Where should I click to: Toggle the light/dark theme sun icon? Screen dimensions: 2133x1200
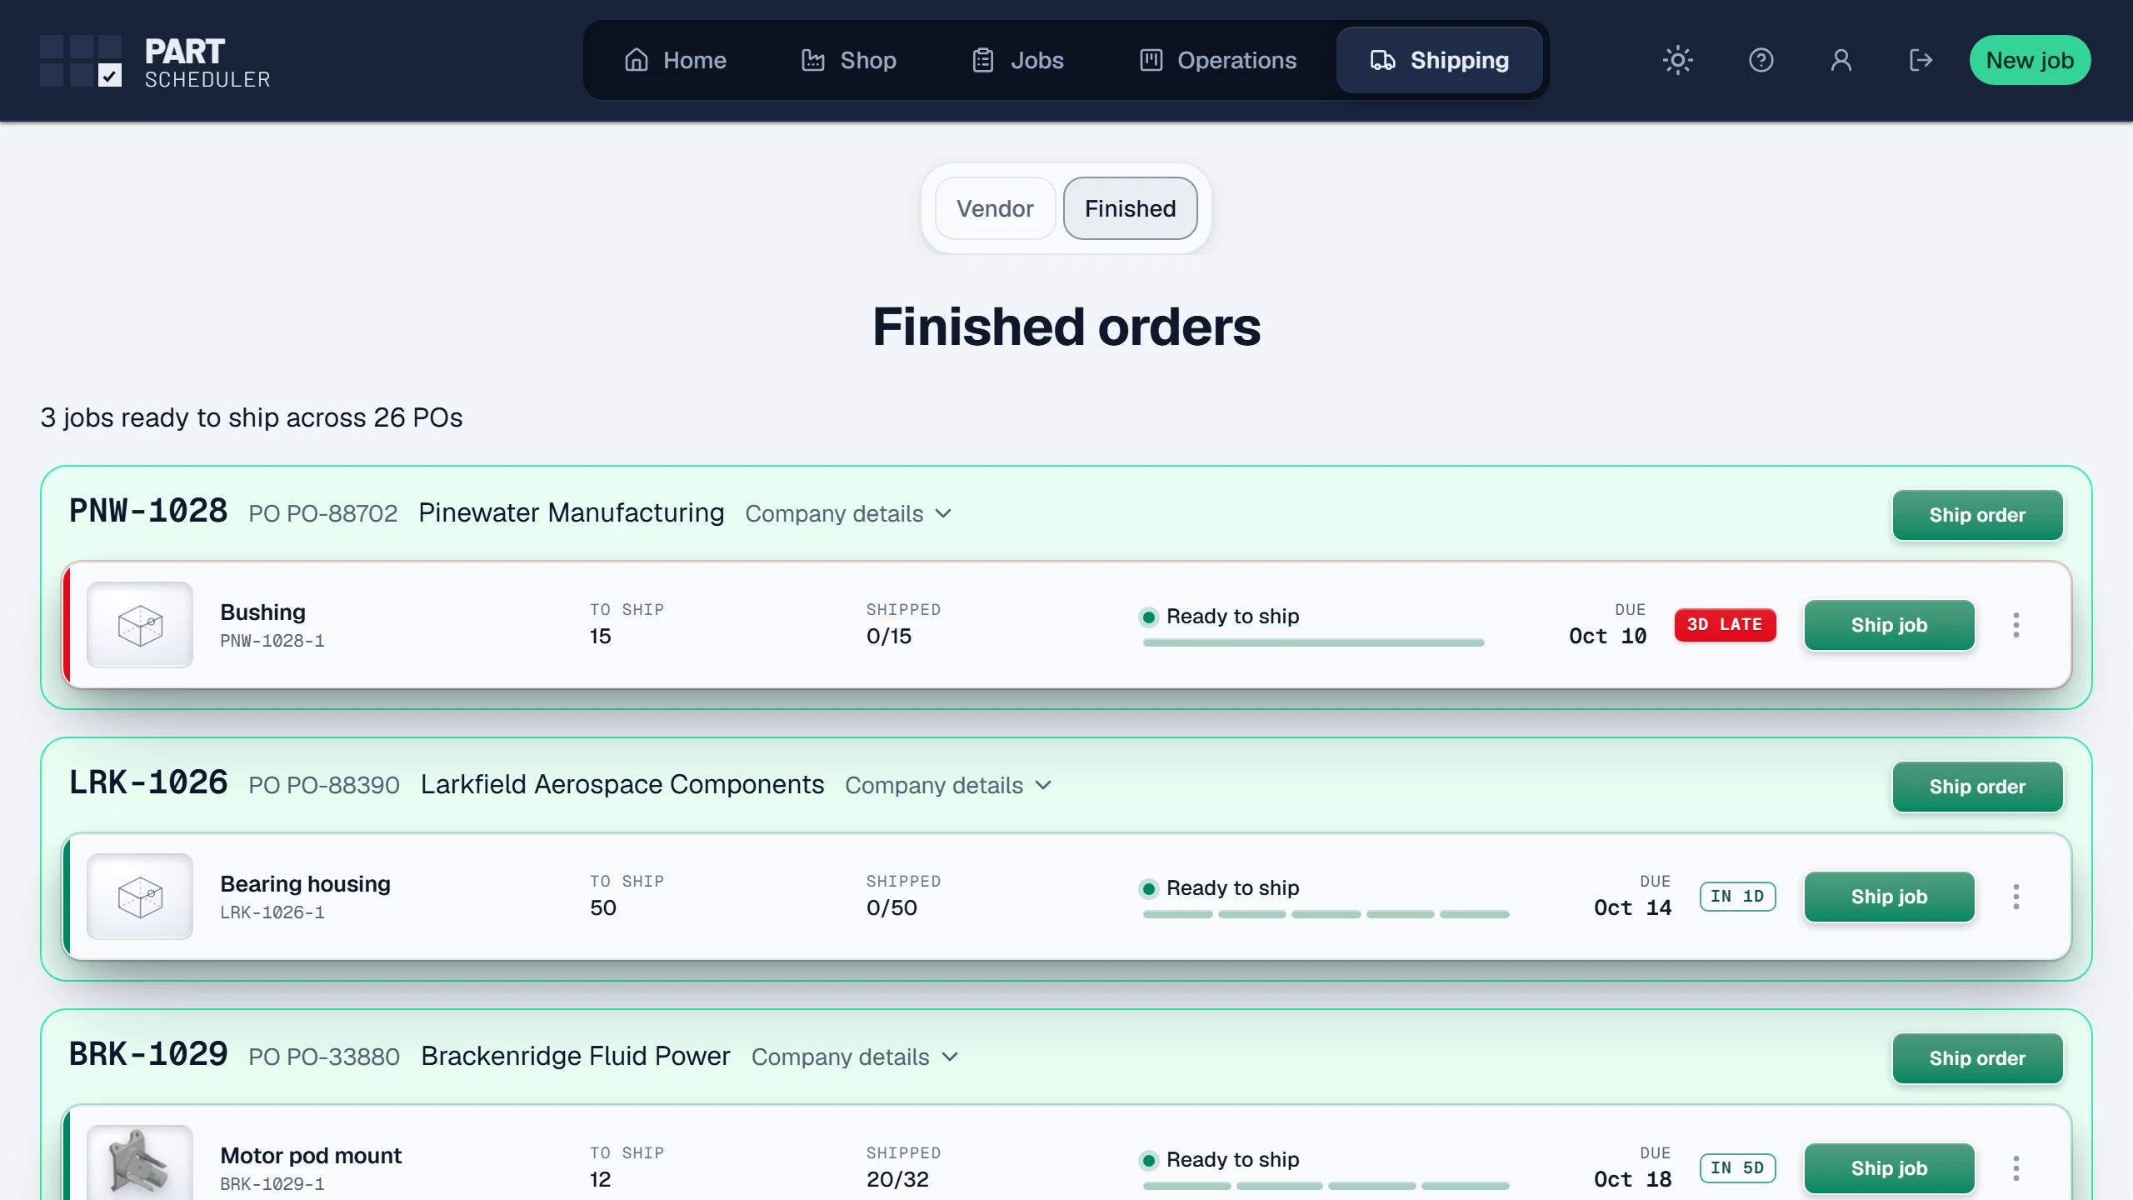(x=1677, y=60)
